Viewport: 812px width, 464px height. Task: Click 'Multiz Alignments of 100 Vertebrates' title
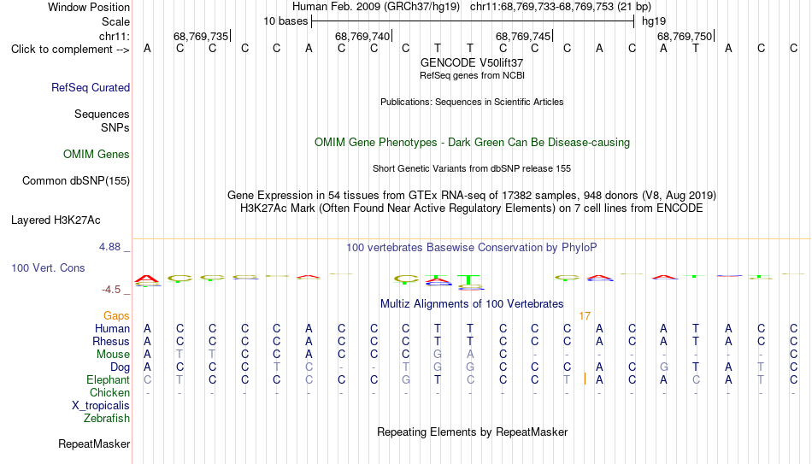[472, 304]
